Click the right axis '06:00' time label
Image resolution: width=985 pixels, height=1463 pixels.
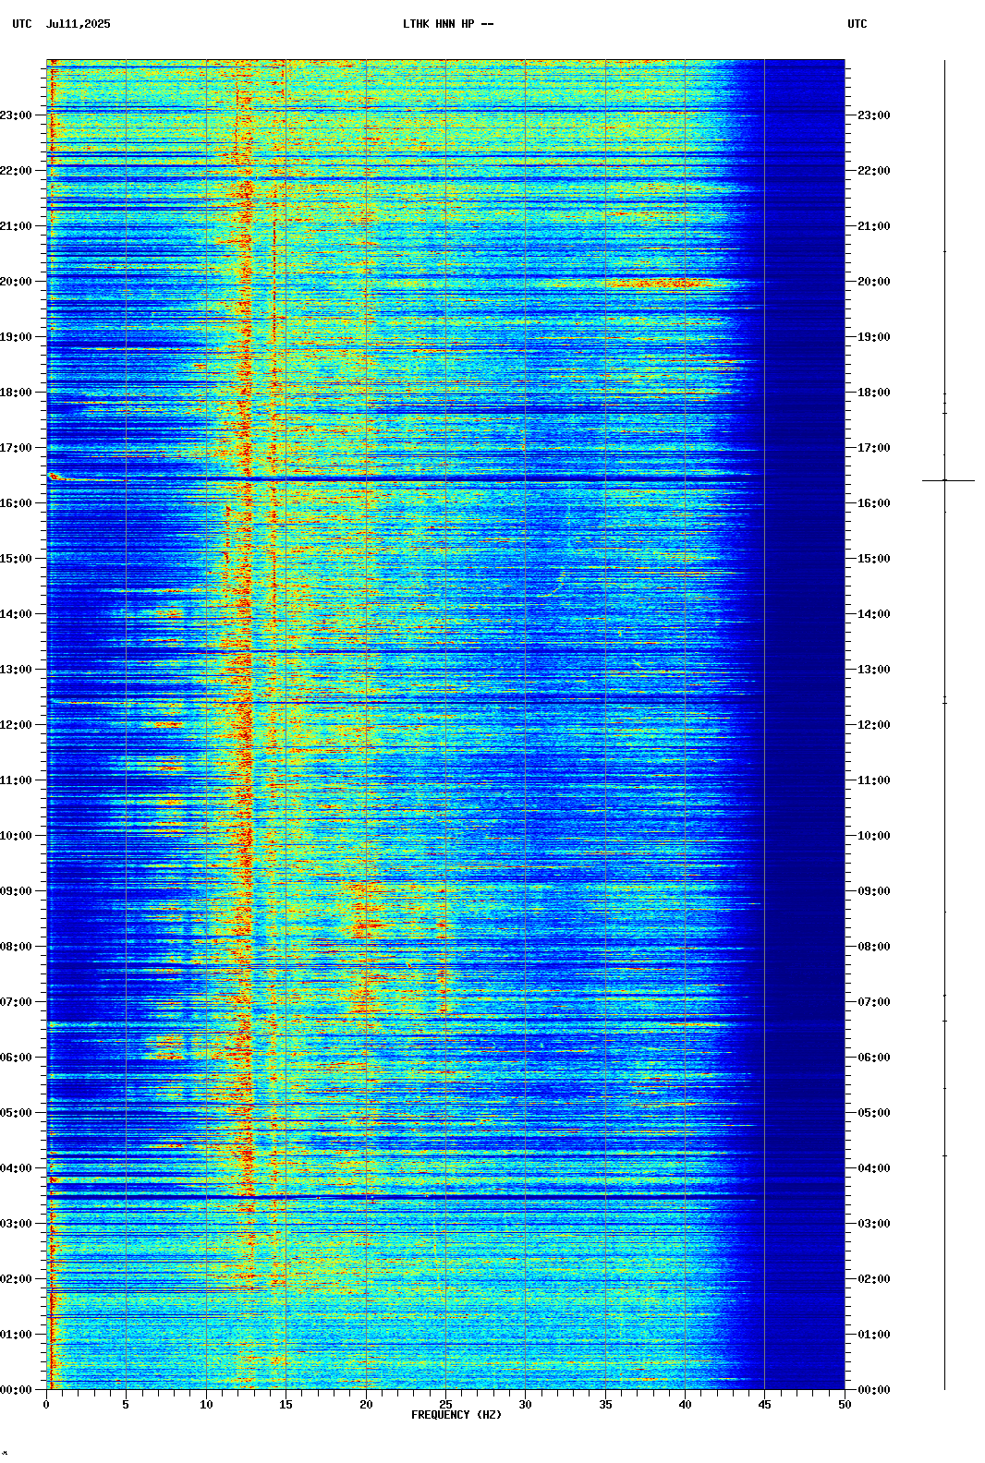[874, 1058]
